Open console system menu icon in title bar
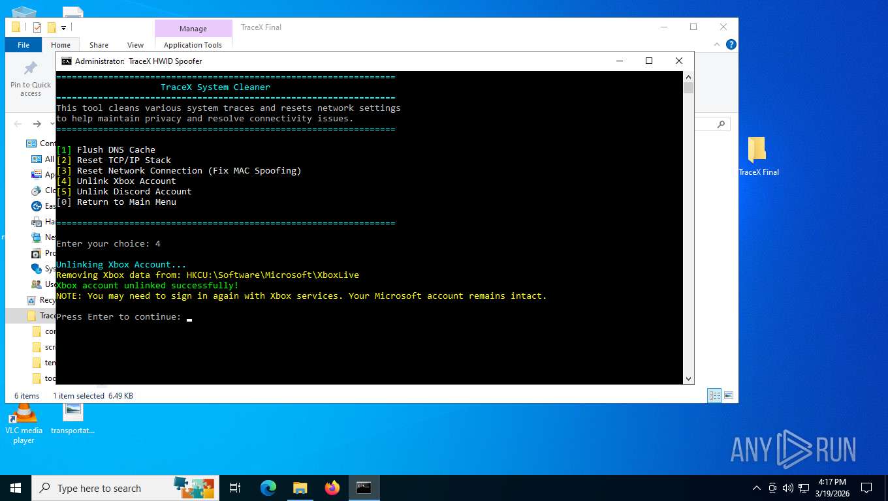Viewport: 888px width, 501px height. pyautogui.click(x=67, y=61)
